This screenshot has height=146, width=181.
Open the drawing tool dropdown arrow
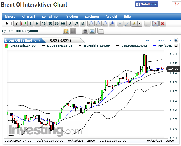point(139,24)
